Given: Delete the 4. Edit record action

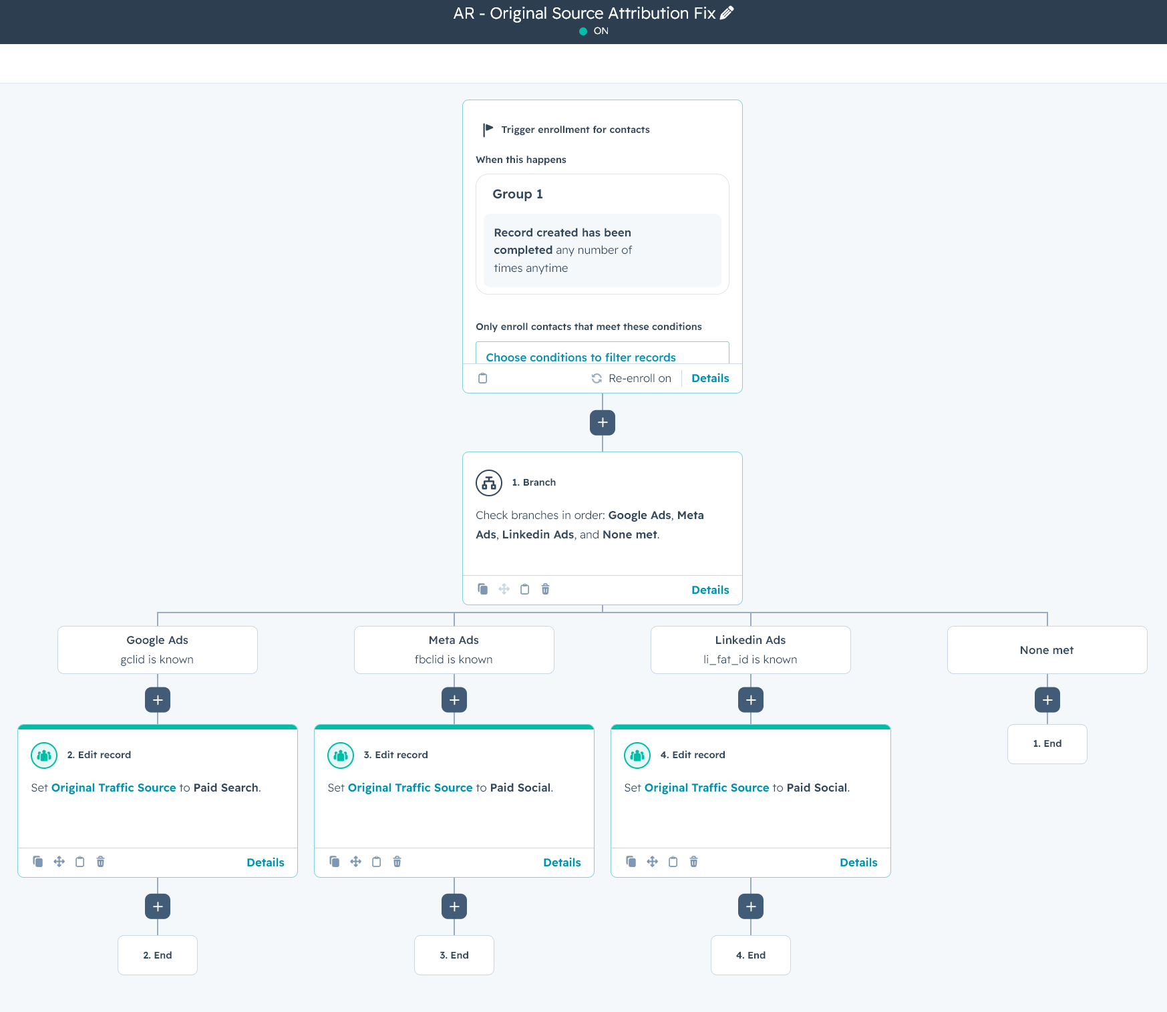Looking at the screenshot, I should coord(694,862).
